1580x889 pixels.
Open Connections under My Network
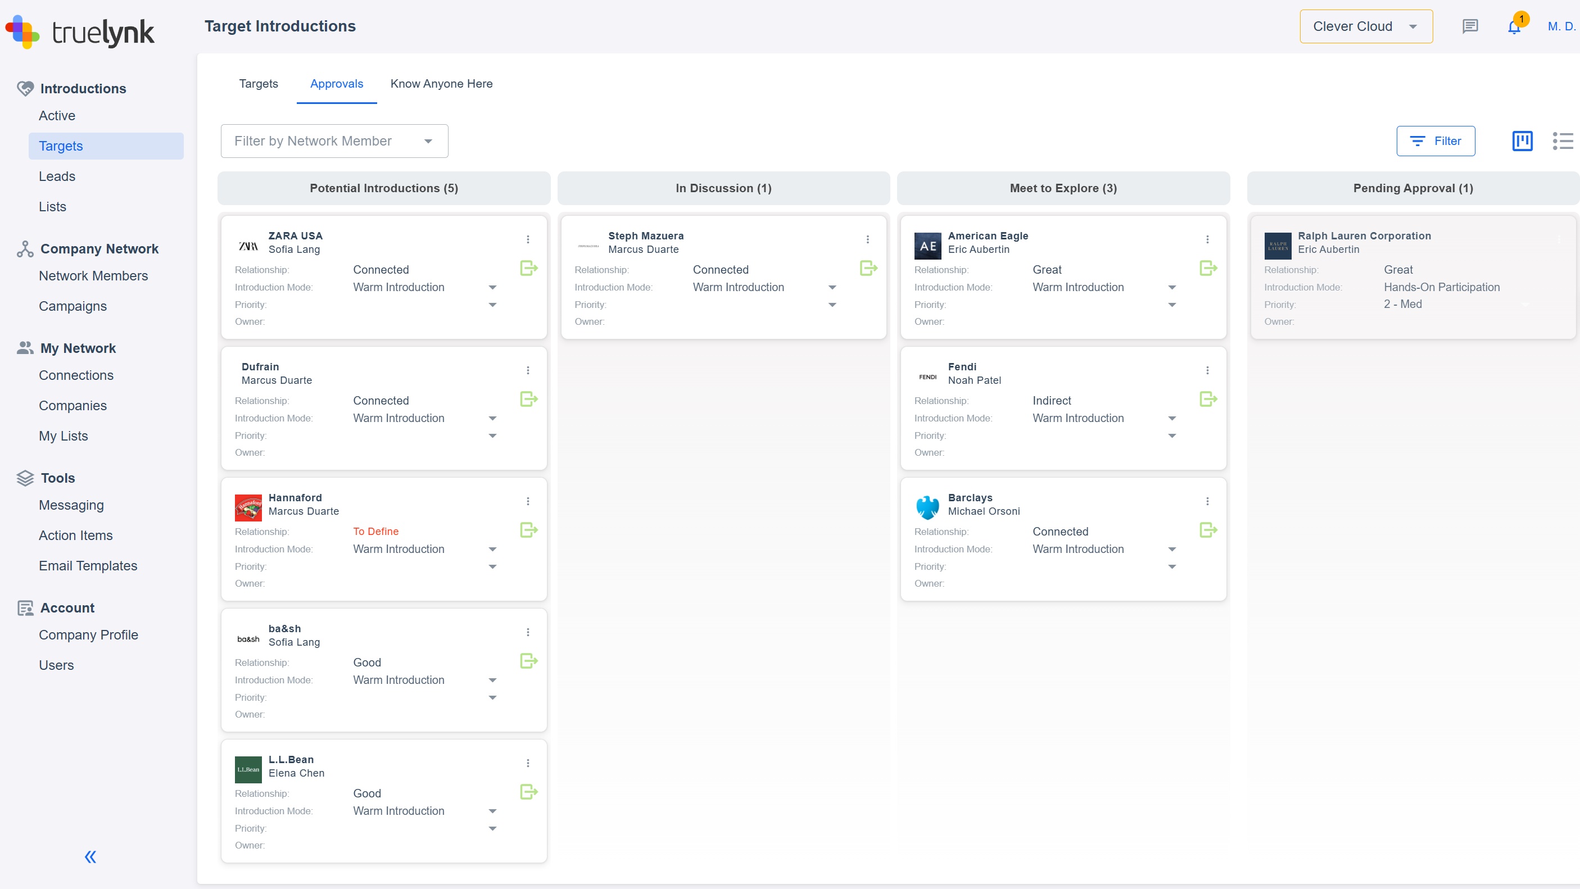pyautogui.click(x=76, y=376)
